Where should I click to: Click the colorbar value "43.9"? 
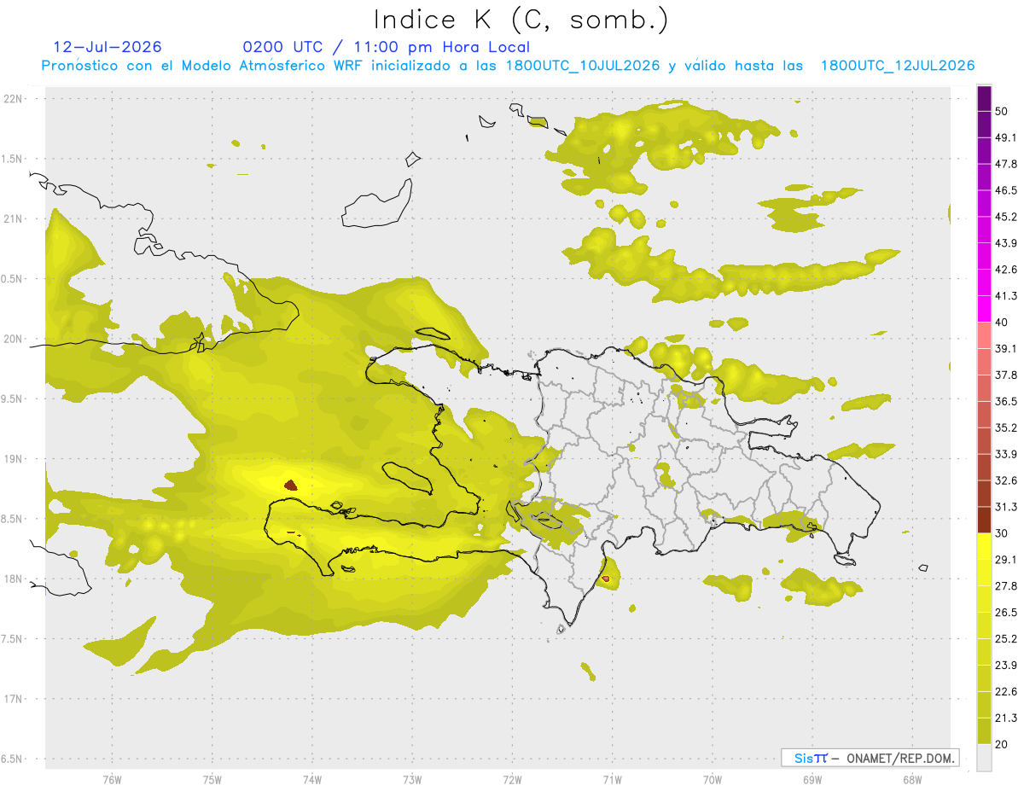[x=1006, y=243]
